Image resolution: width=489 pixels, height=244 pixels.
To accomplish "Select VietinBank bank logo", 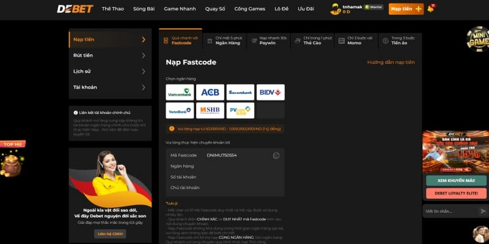I will tap(180, 110).
